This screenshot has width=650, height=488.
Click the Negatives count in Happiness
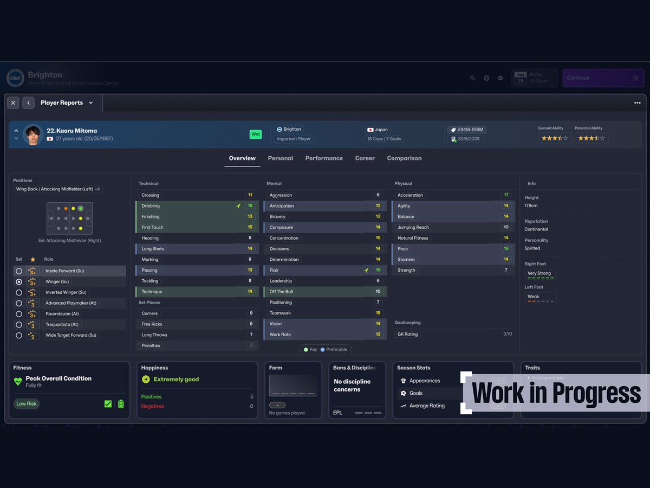(x=251, y=406)
